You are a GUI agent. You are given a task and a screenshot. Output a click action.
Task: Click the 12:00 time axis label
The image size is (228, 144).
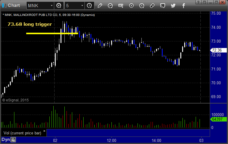(x=111, y=140)
